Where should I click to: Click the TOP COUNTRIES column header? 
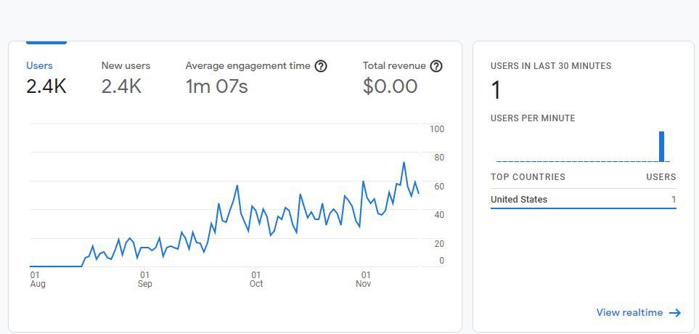[528, 177]
